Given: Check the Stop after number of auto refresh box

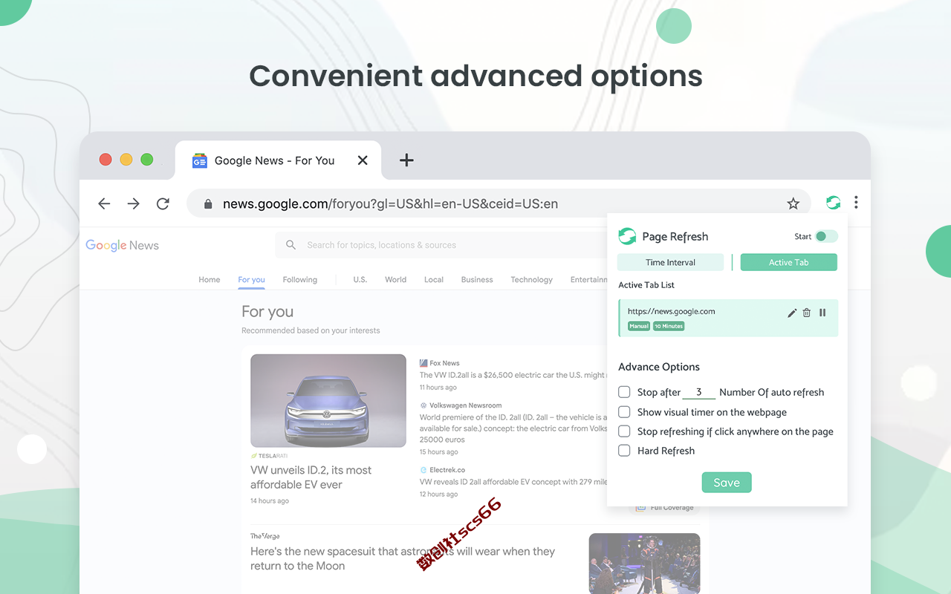Looking at the screenshot, I should [624, 392].
